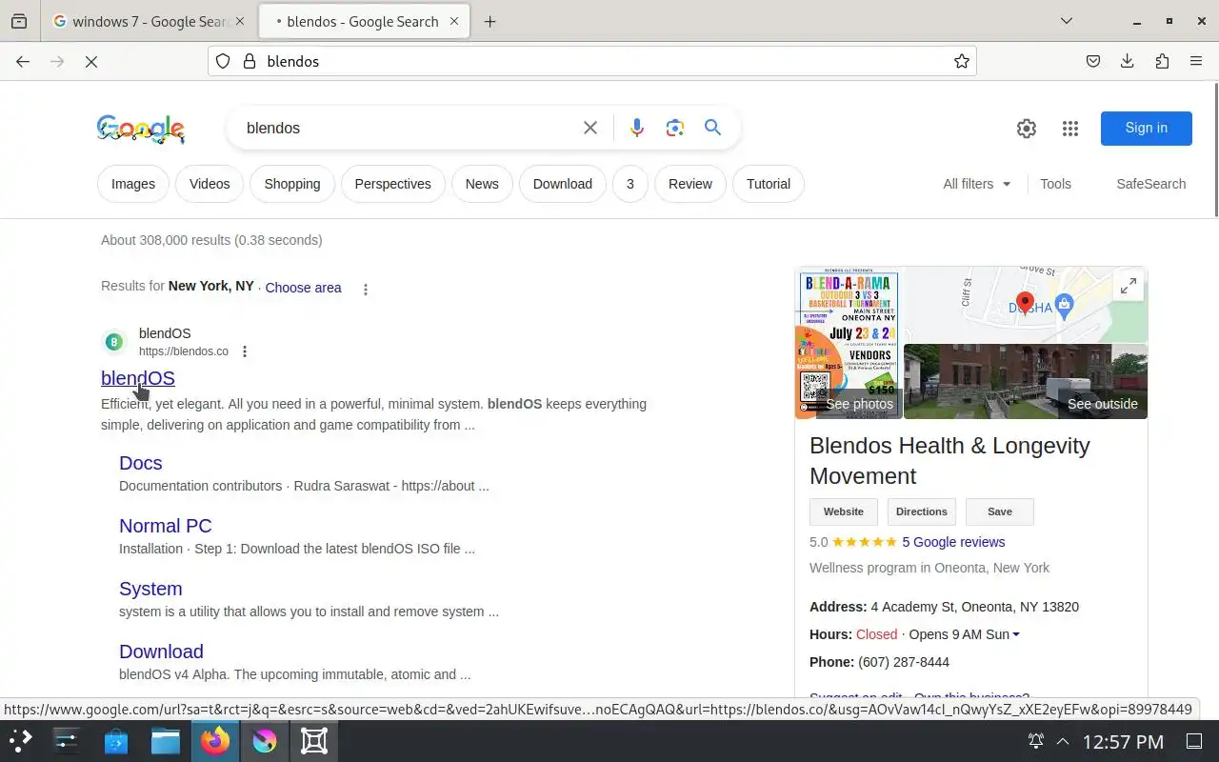This screenshot has width=1219, height=762.
Task: Select the Perspectives filter chip
Action: pyautogui.click(x=393, y=184)
